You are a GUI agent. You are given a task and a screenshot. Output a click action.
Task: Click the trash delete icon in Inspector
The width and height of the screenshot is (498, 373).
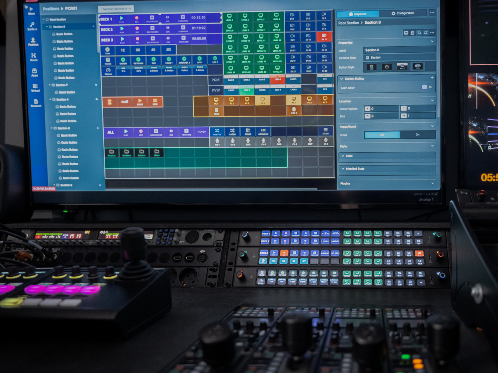click(x=412, y=33)
